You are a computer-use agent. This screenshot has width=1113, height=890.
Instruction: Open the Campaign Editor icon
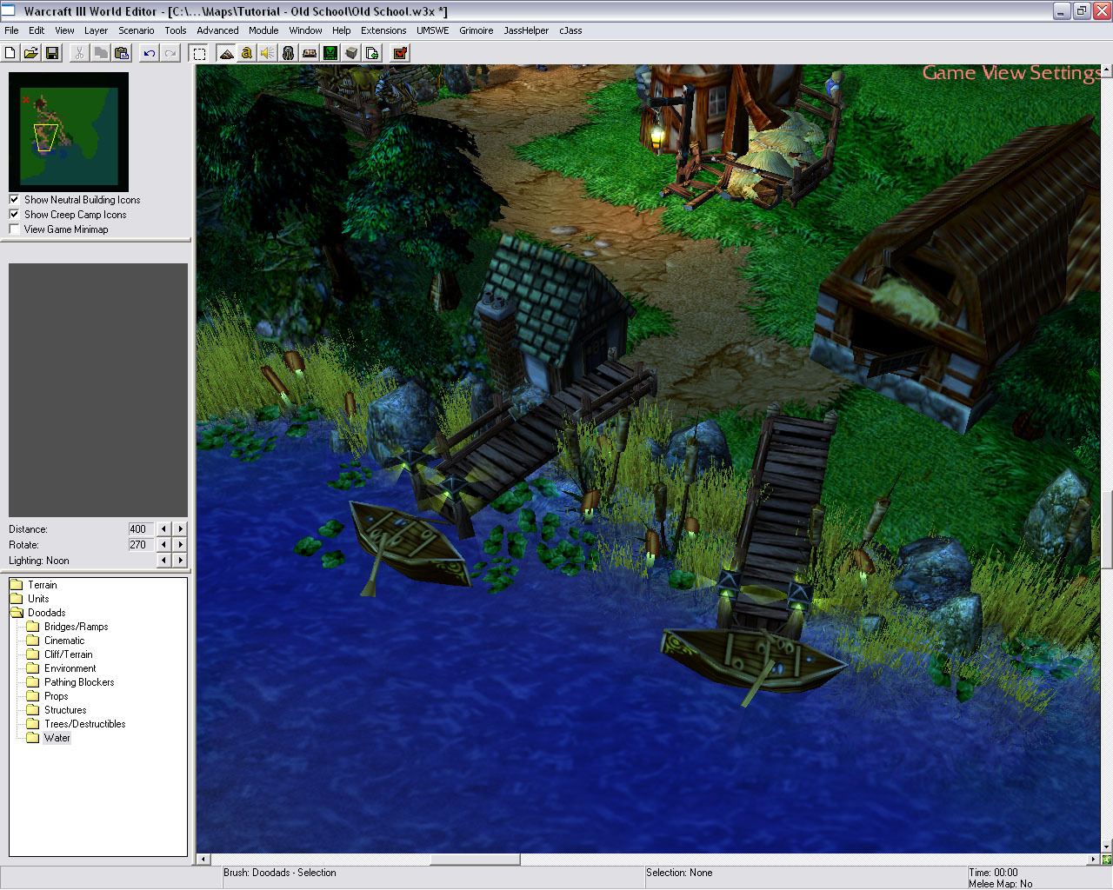coord(310,53)
